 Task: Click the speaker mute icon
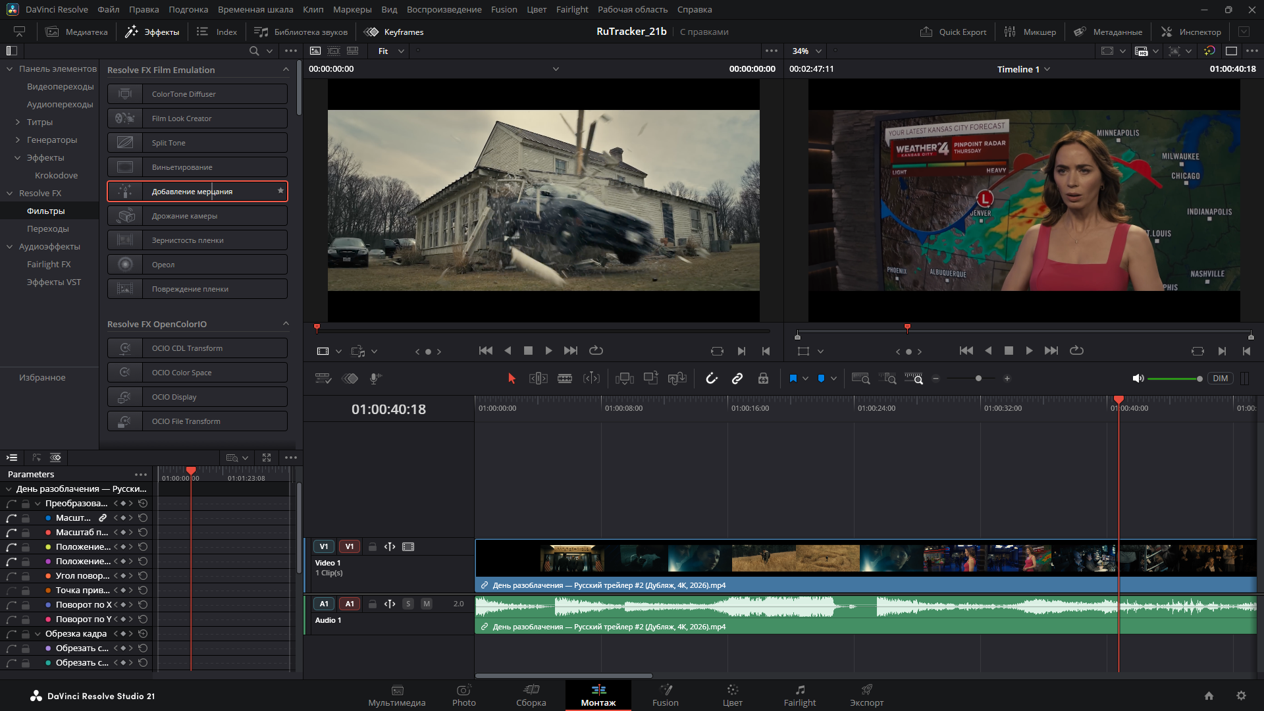coord(1138,379)
